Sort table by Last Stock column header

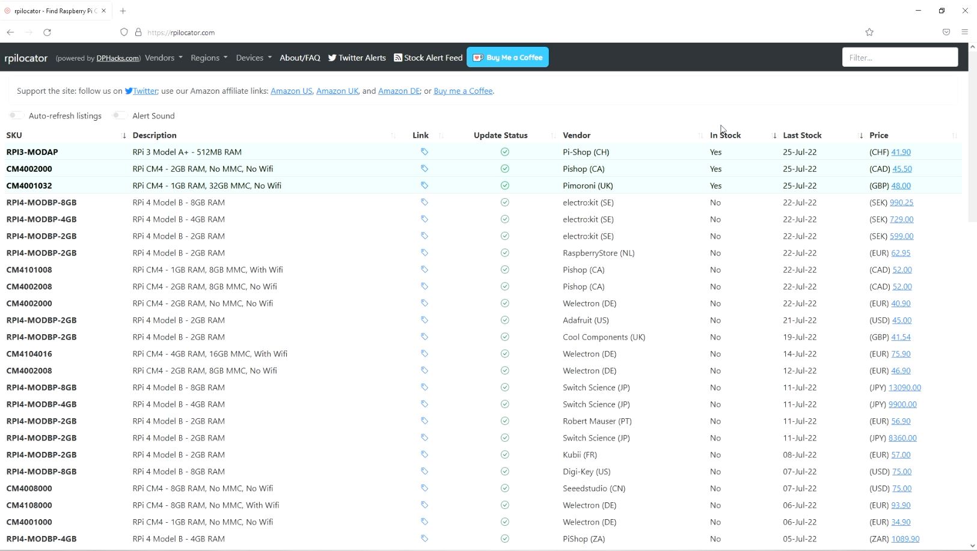point(802,135)
